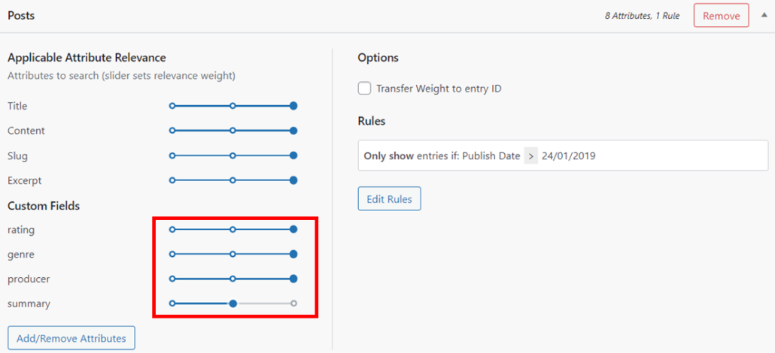Set Slug slider to middle weight
This screenshot has height=353, width=775.
[x=232, y=155]
